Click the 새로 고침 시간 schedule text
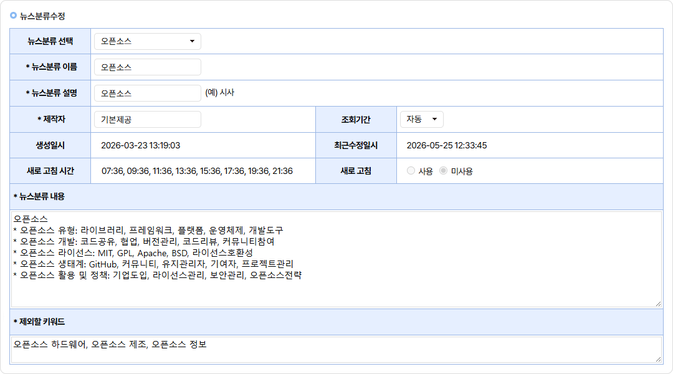Screen dimensions: 673x374 (197, 171)
